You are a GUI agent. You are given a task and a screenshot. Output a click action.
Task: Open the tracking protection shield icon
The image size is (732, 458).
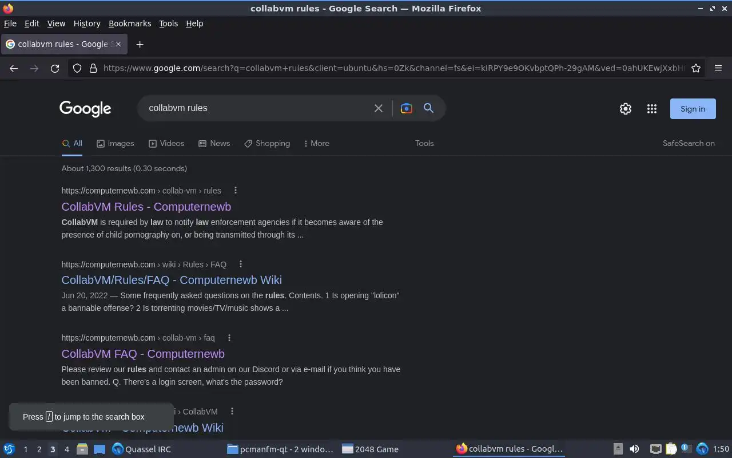[x=77, y=68]
